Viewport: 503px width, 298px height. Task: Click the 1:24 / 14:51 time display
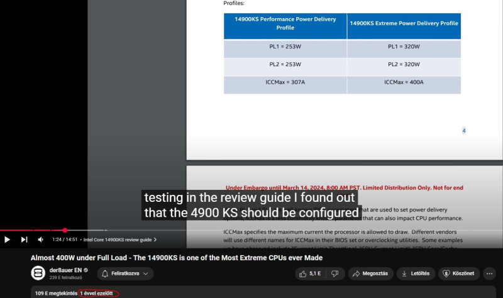(x=65, y=240)
